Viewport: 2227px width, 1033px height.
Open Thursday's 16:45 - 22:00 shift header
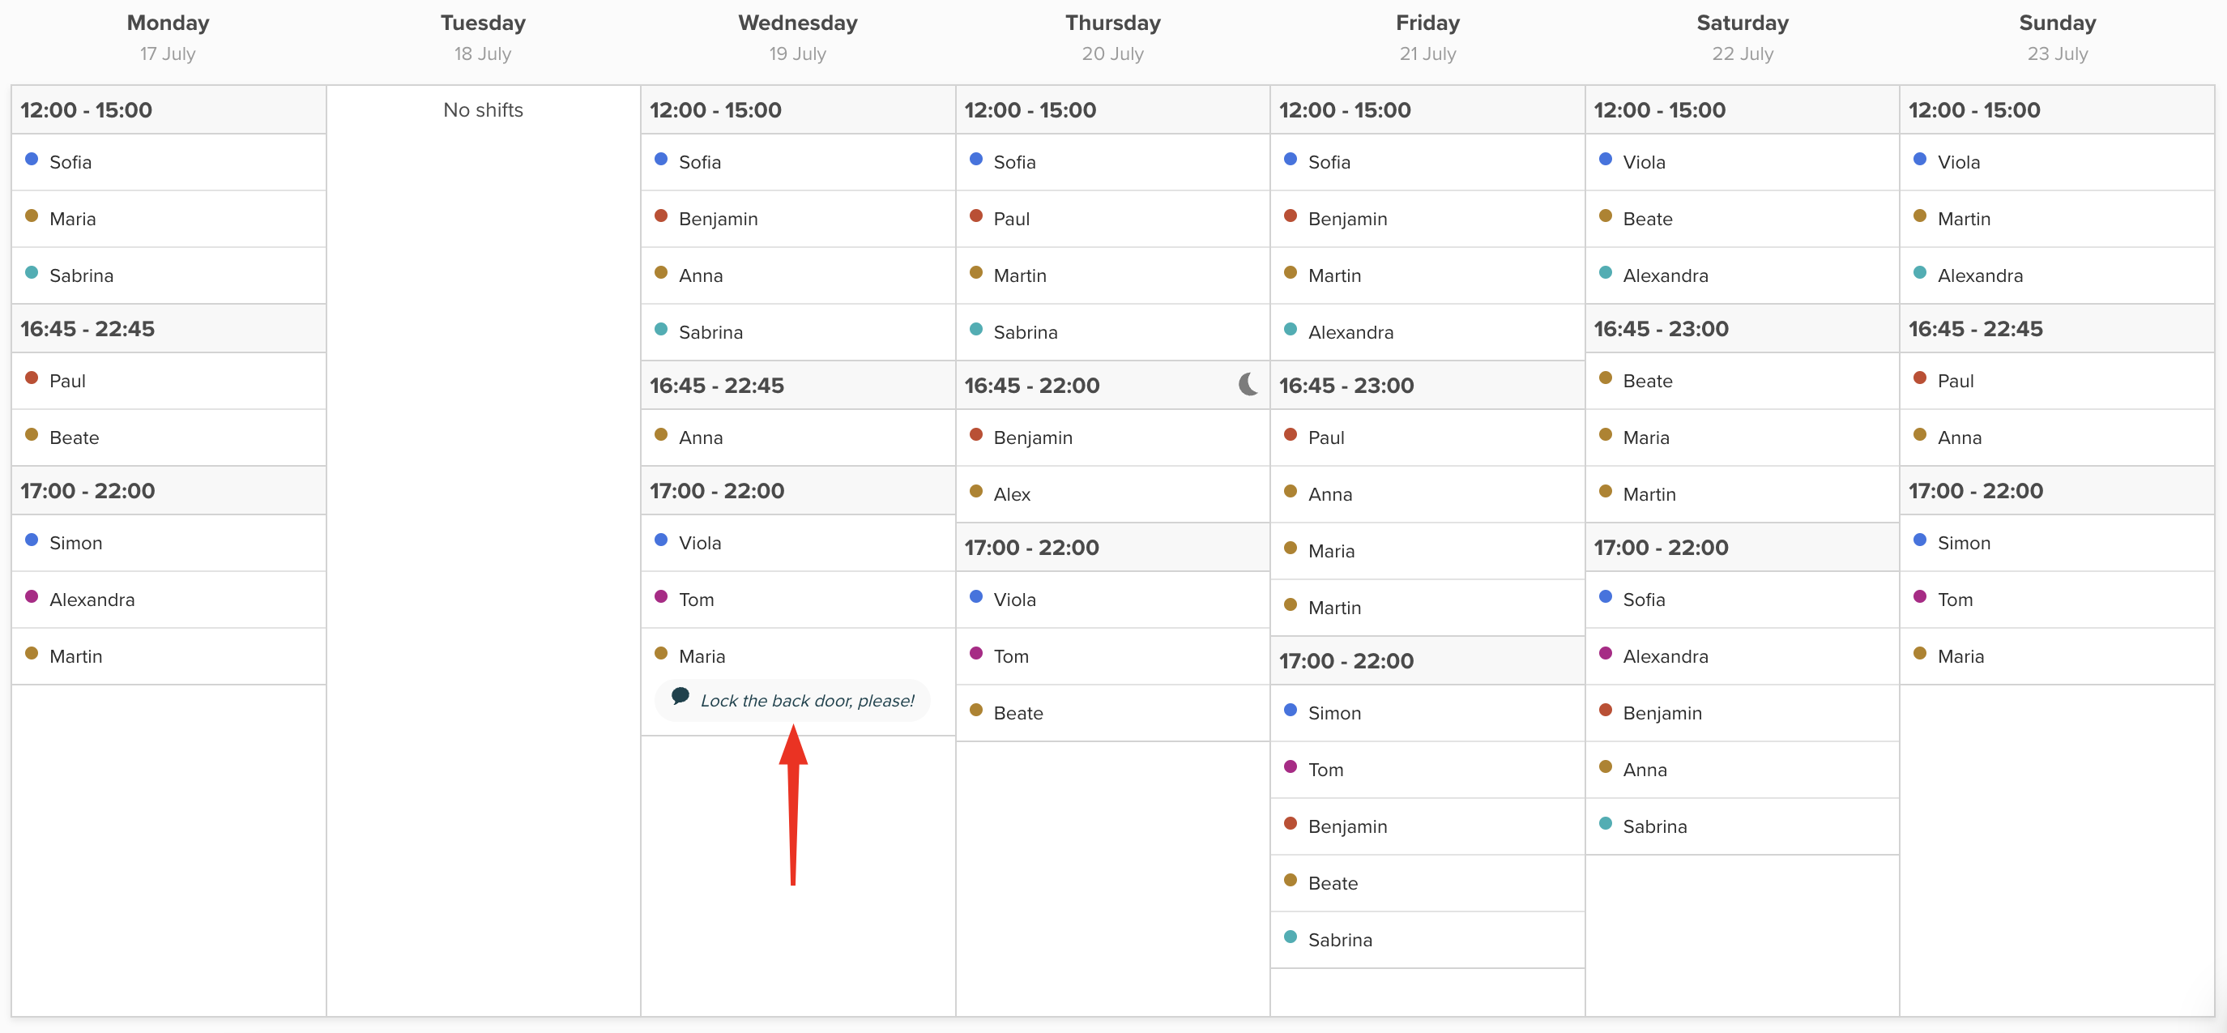1032,386
